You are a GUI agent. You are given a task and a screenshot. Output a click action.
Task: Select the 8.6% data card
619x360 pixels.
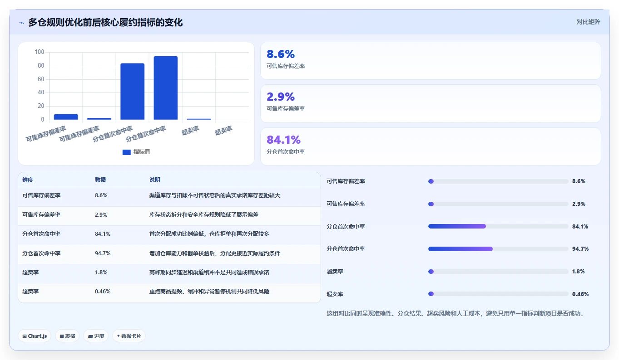[431, 61]
